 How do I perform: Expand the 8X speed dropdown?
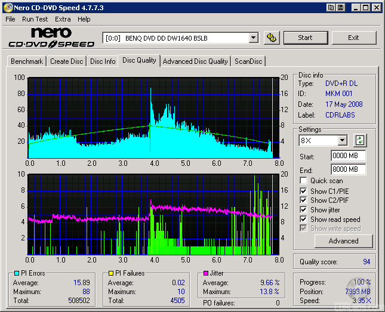342,141
